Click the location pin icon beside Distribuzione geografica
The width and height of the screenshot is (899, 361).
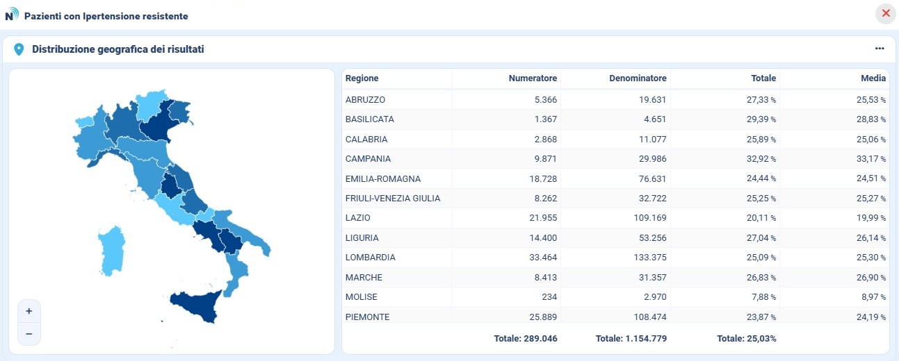19,49
